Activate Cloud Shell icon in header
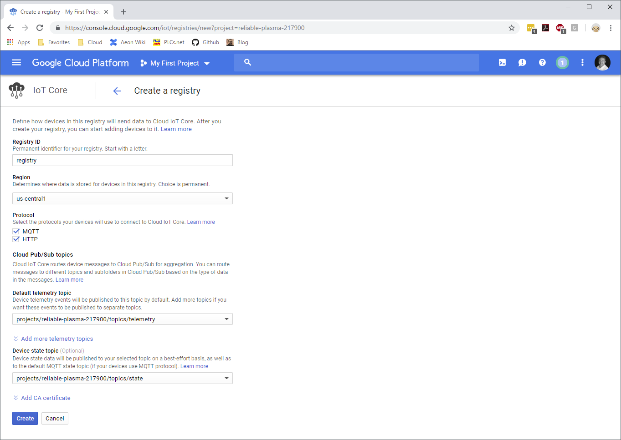This screenshot has width=621, height=440. click(502, 63)
